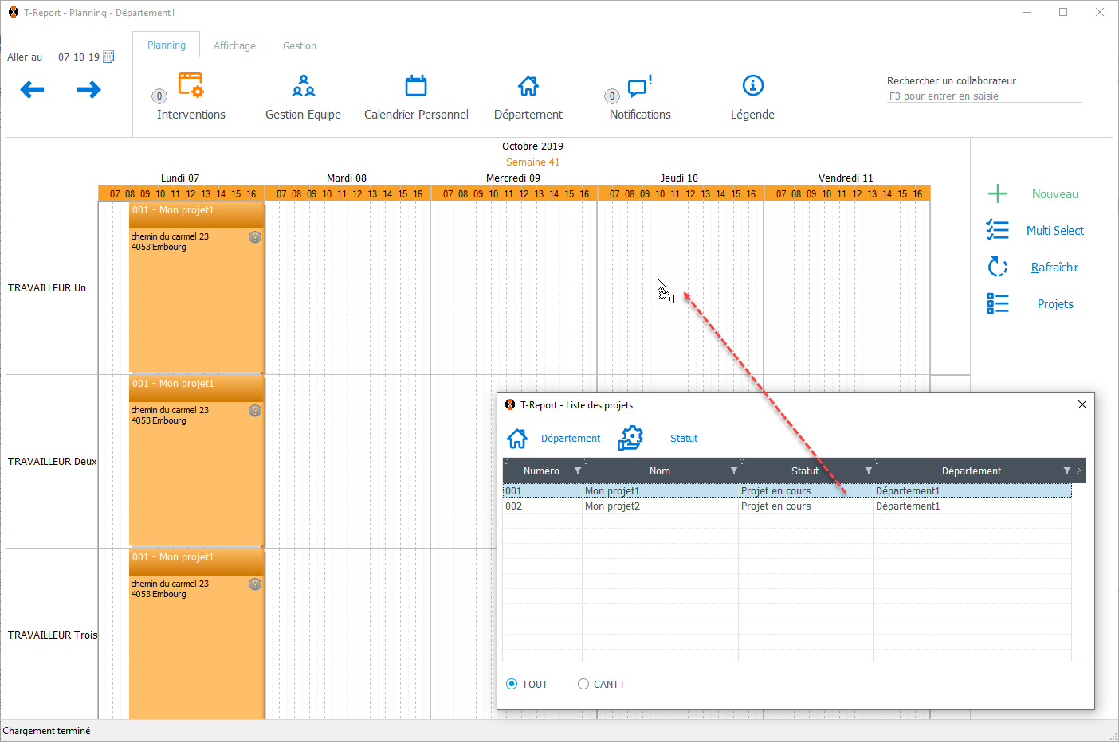Open the Calendrier Personnel calendar icon

tap(416, 86)
